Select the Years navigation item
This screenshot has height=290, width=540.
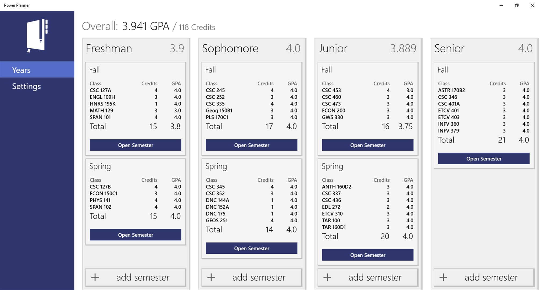pyautogui.click(x=37, y=70)
